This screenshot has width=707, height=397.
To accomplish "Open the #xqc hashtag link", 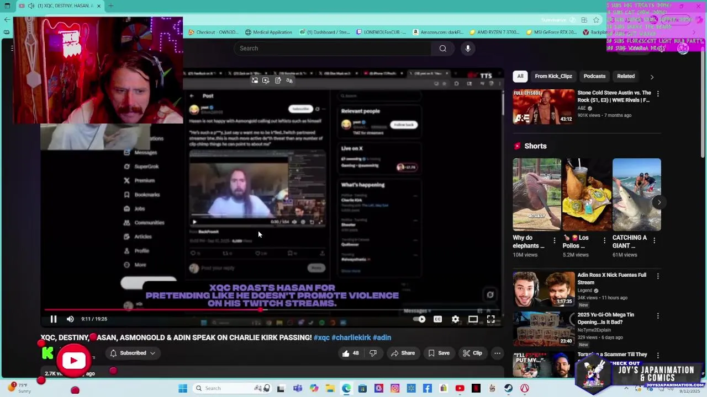I will click(x=321, y=337).
